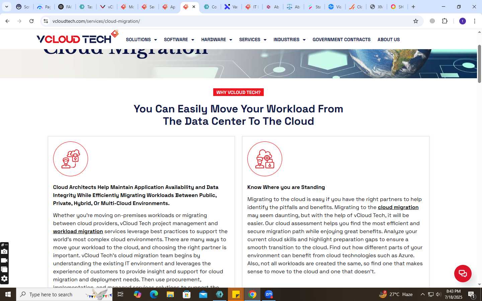Expand the SERVICES menu
The height and width of the screenshot is (301, 482).
tap(253, 39)
